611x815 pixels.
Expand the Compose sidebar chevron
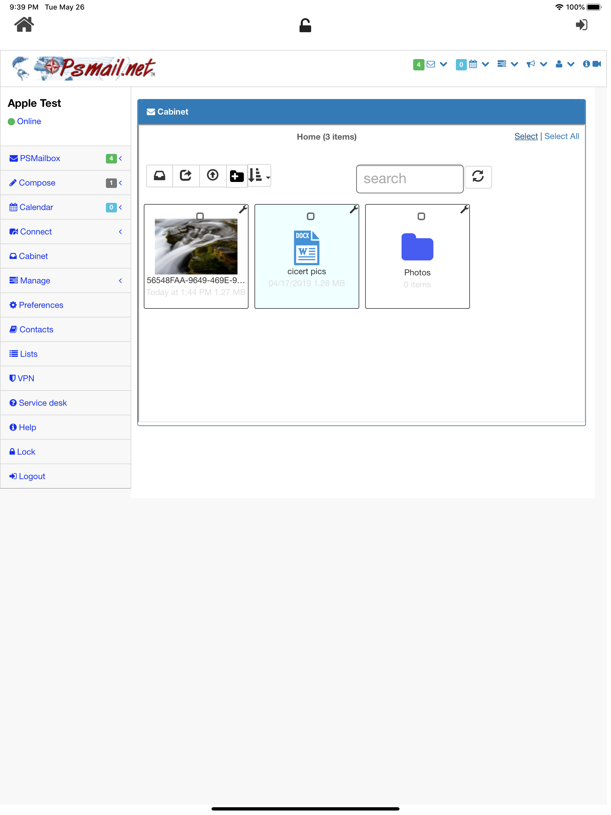[120, 183]
